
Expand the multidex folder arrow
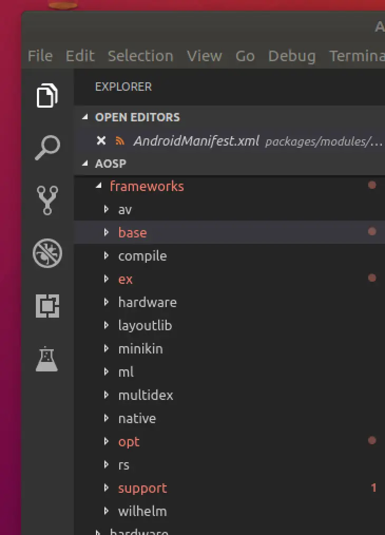107,395
